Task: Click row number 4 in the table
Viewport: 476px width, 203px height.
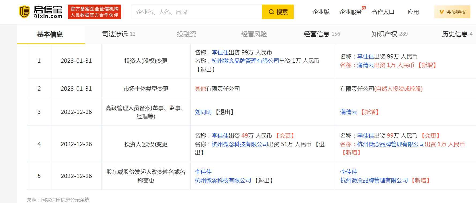Action: pos(39,144)
